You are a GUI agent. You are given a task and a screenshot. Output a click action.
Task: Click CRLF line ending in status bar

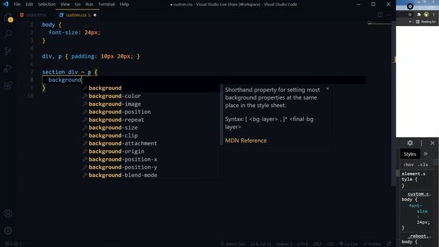(318, 244)
